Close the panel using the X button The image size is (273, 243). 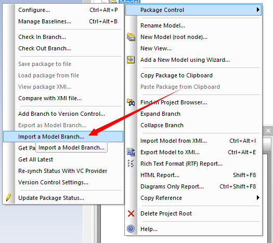point(268,130)
